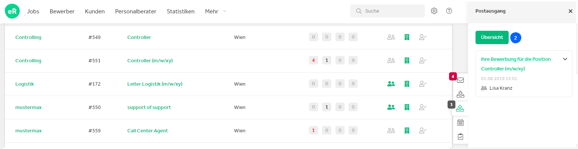Viewport: 578px width, 149px height.
Task: Click green building icon for job #549
Action: 407,37
